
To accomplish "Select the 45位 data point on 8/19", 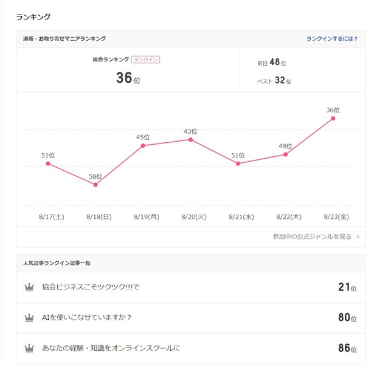I will point(143,145).
